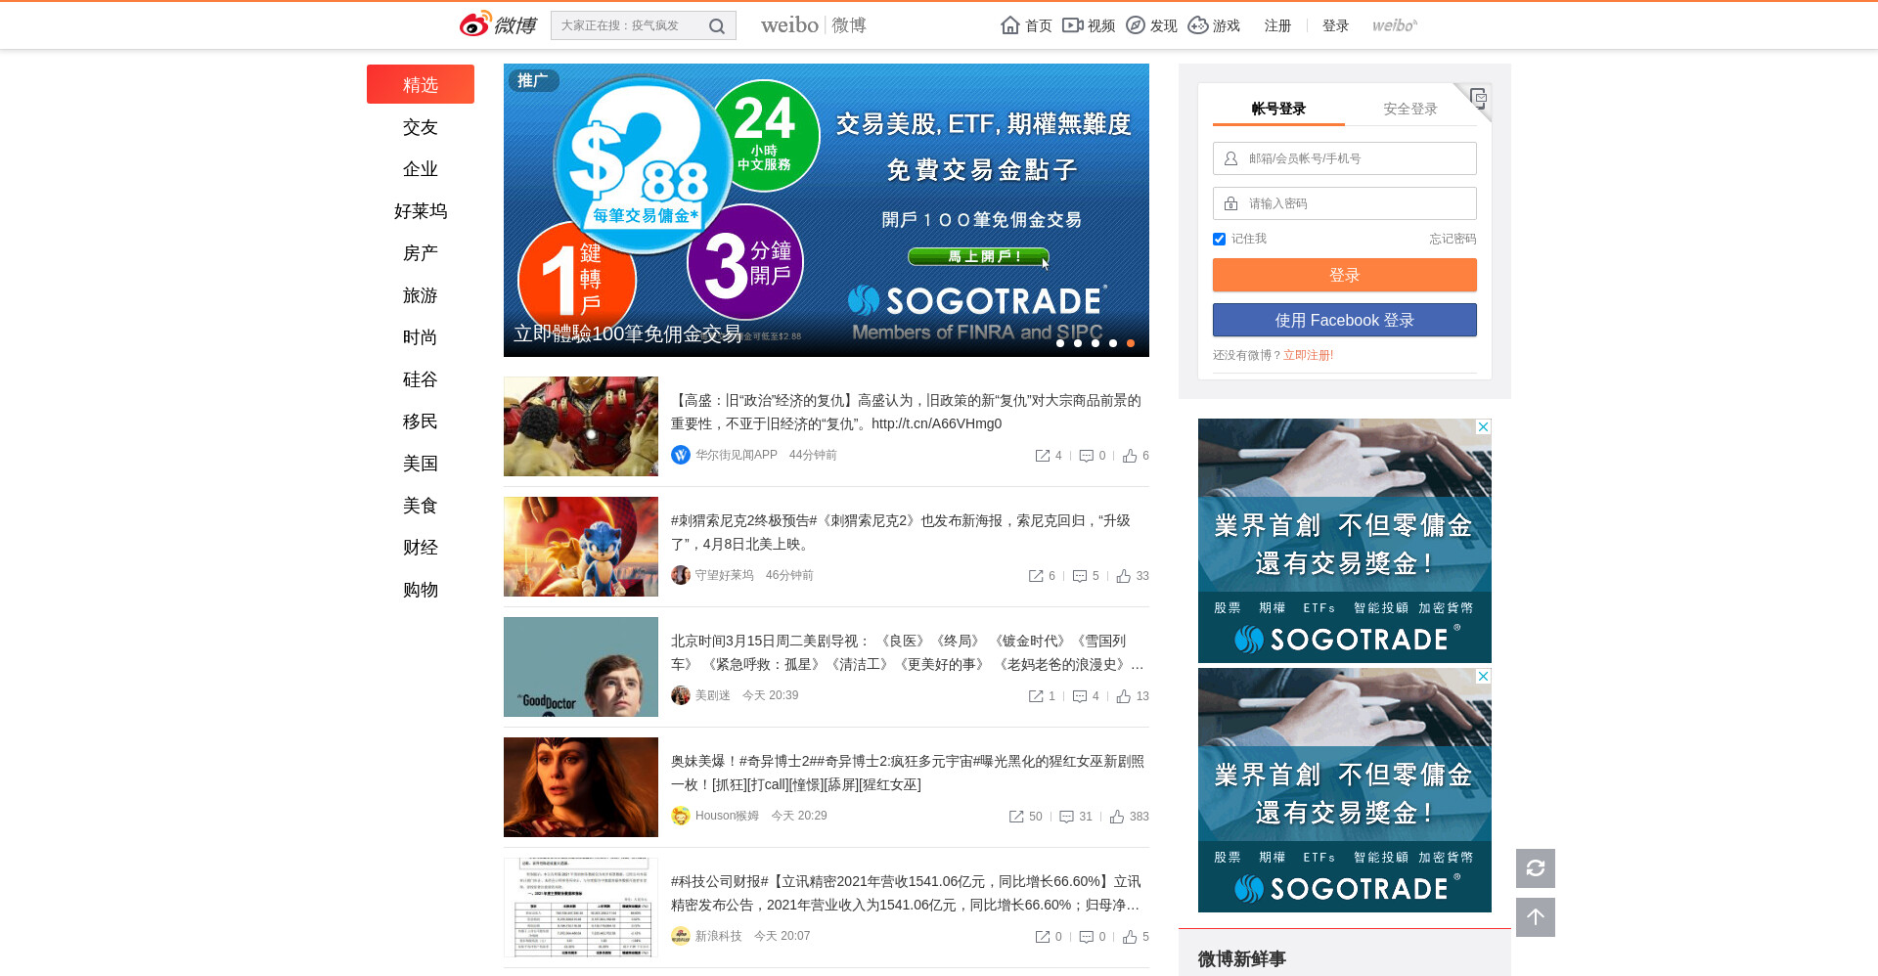Click 使用 Facebook 登录 button

point(1345,320)
